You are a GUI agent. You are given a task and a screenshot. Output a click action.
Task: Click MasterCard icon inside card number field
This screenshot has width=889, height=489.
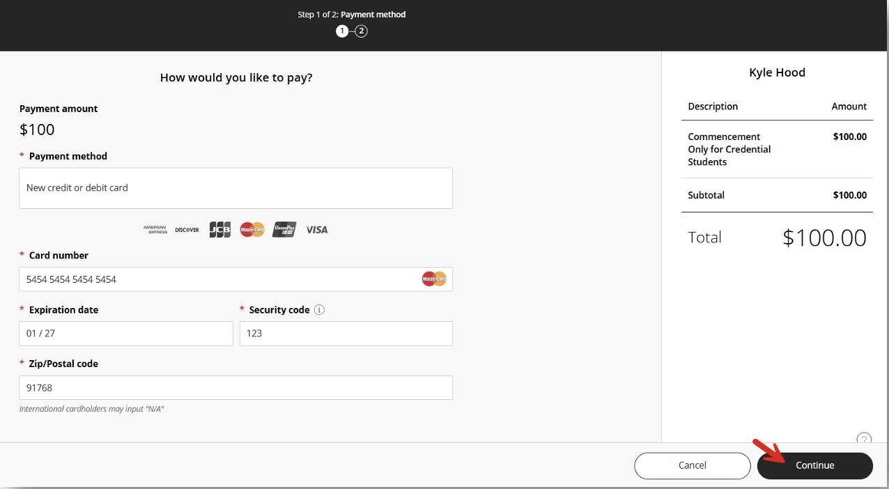[434, 279]
